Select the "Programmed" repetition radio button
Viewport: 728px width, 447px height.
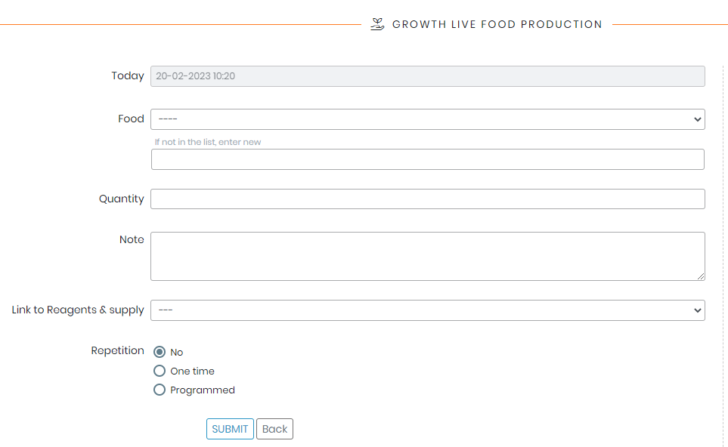point(160,390)
